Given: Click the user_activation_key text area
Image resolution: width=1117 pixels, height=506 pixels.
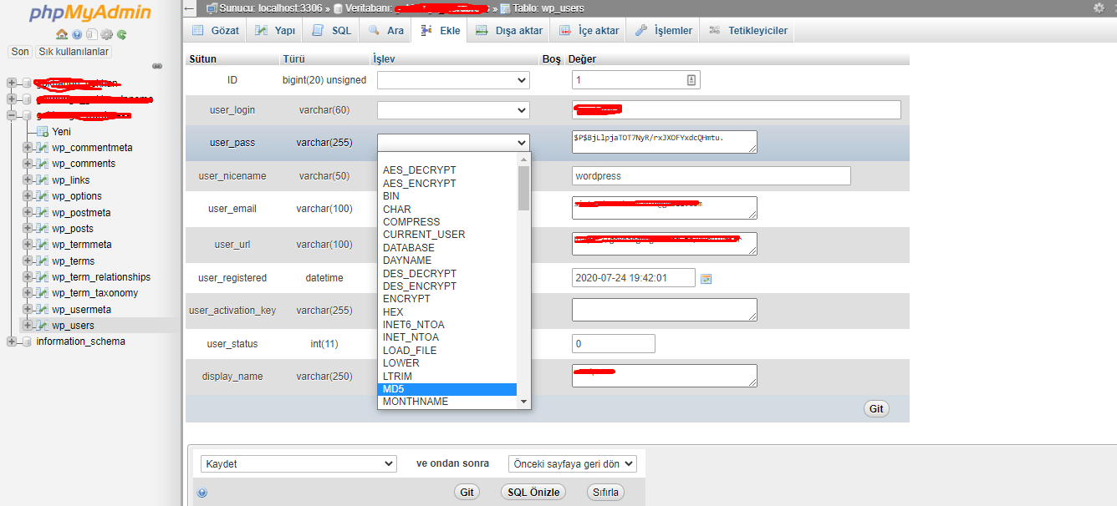Looking at the screenshot, I should tap(665, 310).
